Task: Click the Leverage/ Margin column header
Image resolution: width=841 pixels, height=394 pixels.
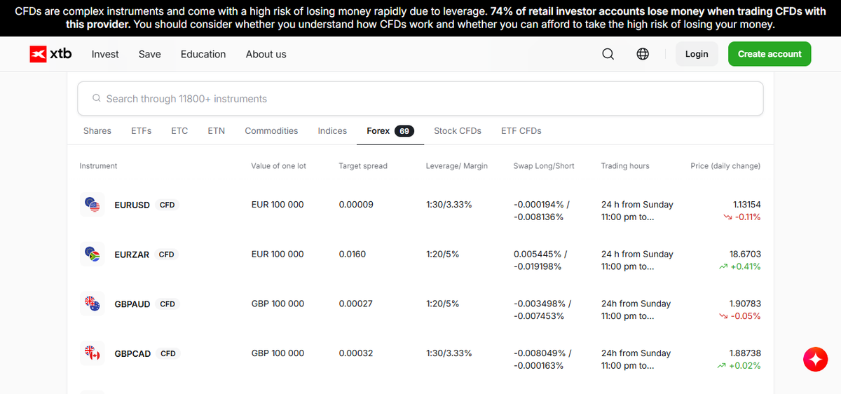Action: click(x=457, y=166)
